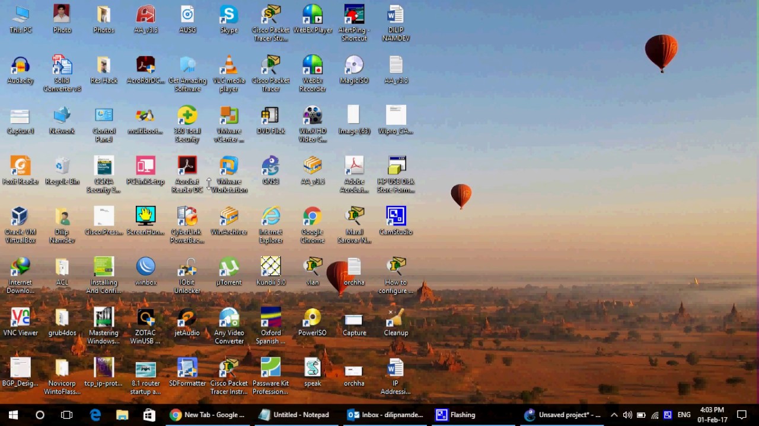Open the Audacity shortcut
This screenshot has width=759, height=426.
(21, 70)
